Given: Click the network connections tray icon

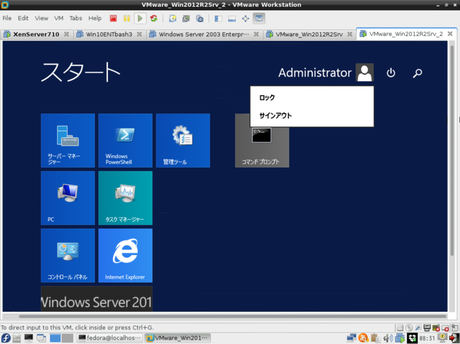Looking at the screenshot, I should pos(351,338).
